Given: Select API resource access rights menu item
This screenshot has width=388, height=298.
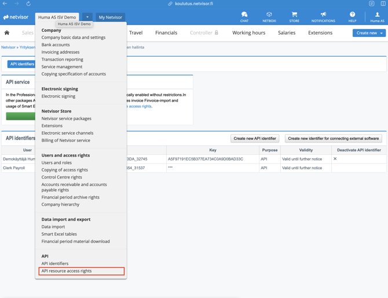Looking at the screenshot, I should pos(67,271).
